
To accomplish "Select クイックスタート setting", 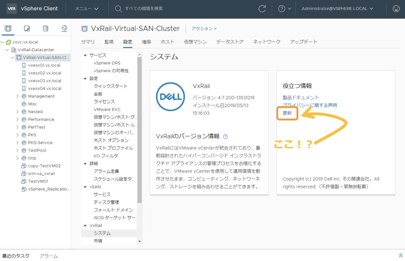I will [x=111, y=86].
